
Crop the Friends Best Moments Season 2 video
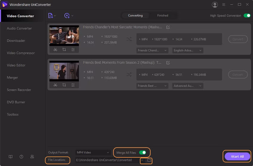click(x=64, y=85)
